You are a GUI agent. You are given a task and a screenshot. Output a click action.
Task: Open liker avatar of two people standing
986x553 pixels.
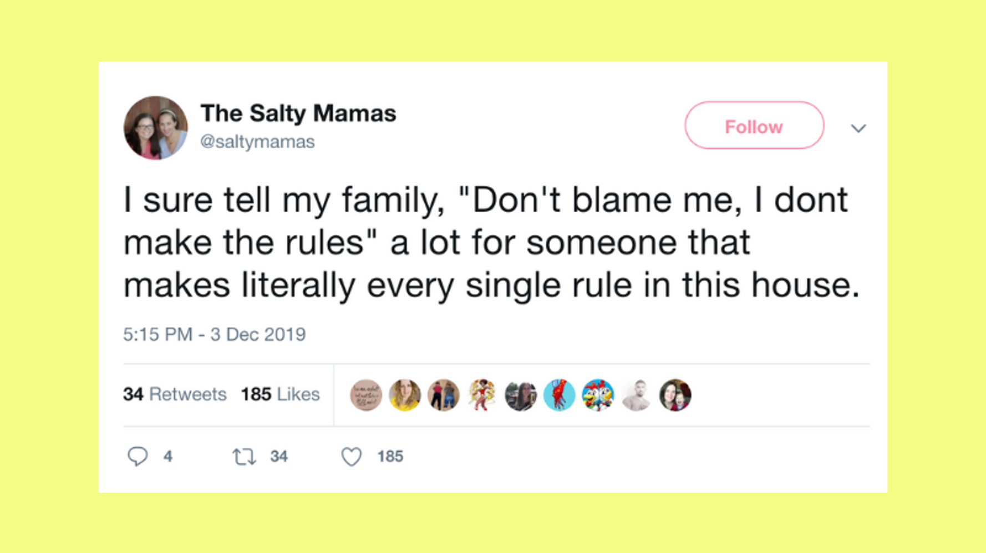tap(443, 395)
